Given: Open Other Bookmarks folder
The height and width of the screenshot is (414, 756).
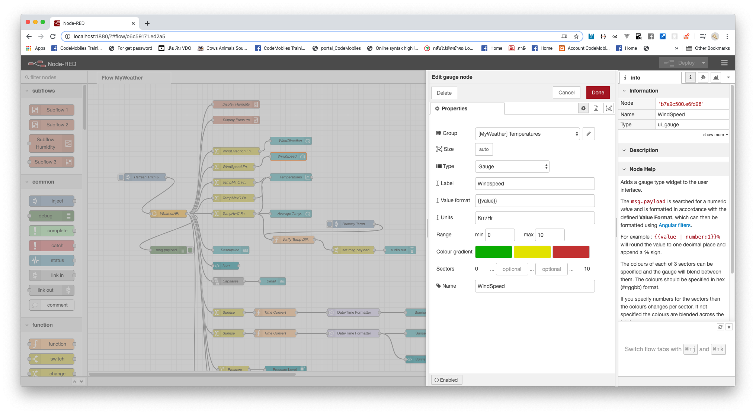Looking at the screenshot, I should pyautogui.click(x=708, y=48).
